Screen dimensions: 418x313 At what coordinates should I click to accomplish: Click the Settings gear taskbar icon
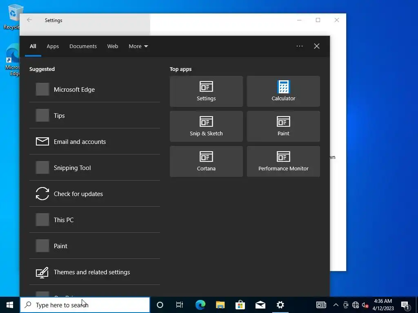[x=280, y=305]
